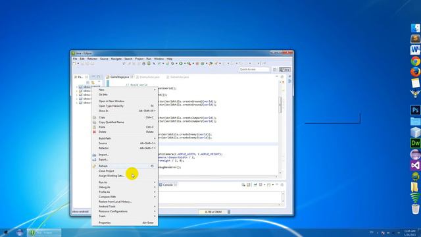This screenshot has height=237, width=421.
Task: Launch Google Chrome from desktop sidebar
Action: pos(415,61)
